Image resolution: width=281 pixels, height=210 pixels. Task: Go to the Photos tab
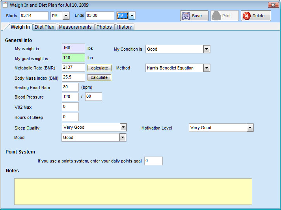(x=104, y=27)
